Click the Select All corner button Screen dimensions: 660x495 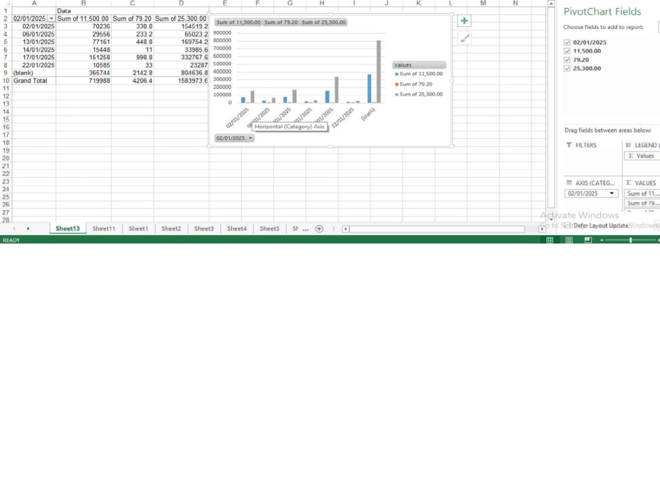(5, 3)
